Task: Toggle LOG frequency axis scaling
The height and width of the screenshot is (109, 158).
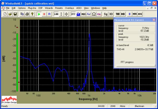Action: point(56,14)
